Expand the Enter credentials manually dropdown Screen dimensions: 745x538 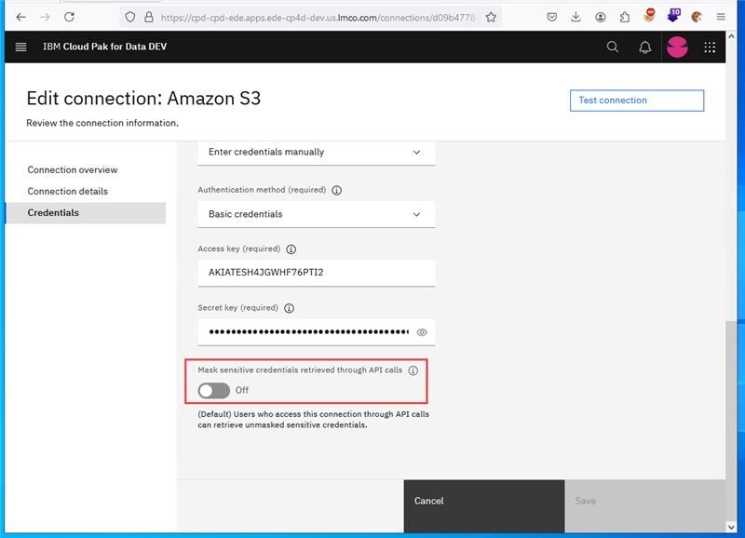point(316,152)
